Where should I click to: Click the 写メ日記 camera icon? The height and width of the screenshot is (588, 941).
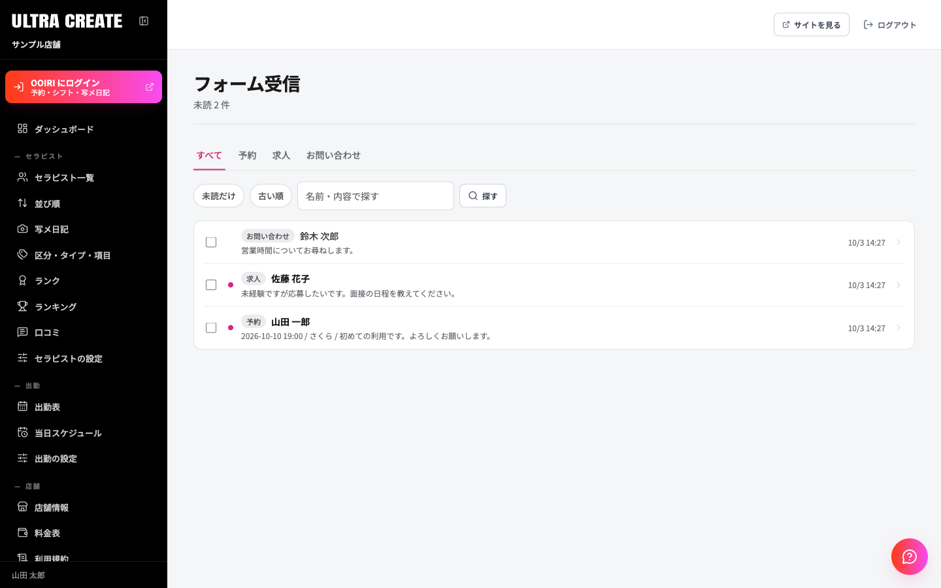point(22,229)
